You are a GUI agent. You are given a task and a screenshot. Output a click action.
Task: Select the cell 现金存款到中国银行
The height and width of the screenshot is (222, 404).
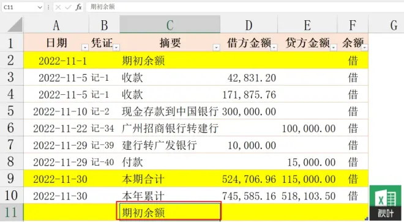[x=170, y=111]
